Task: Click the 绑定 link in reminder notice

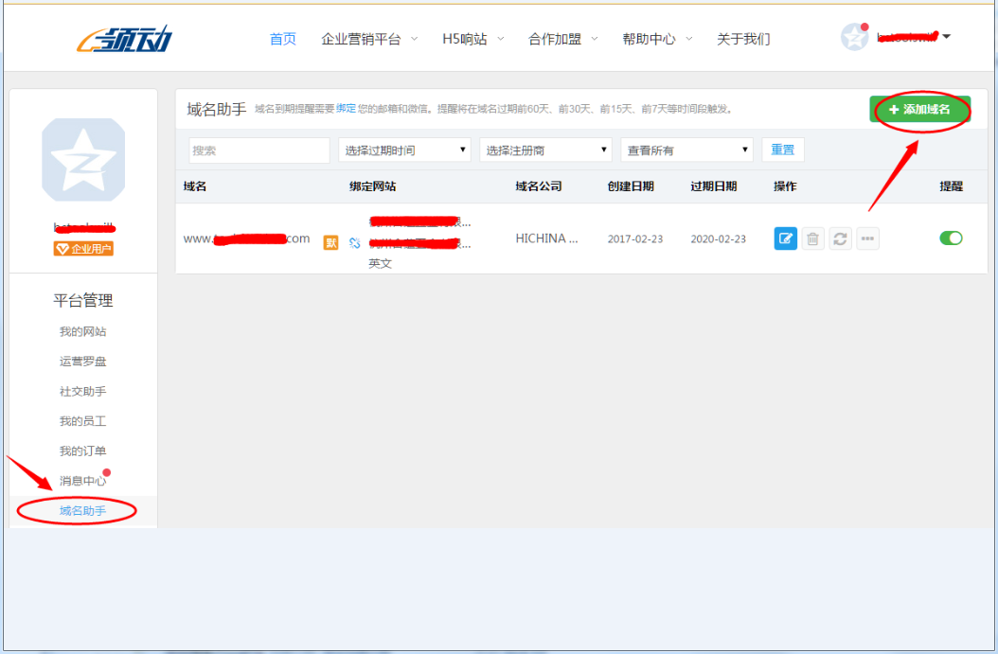Action: (347, 109)
